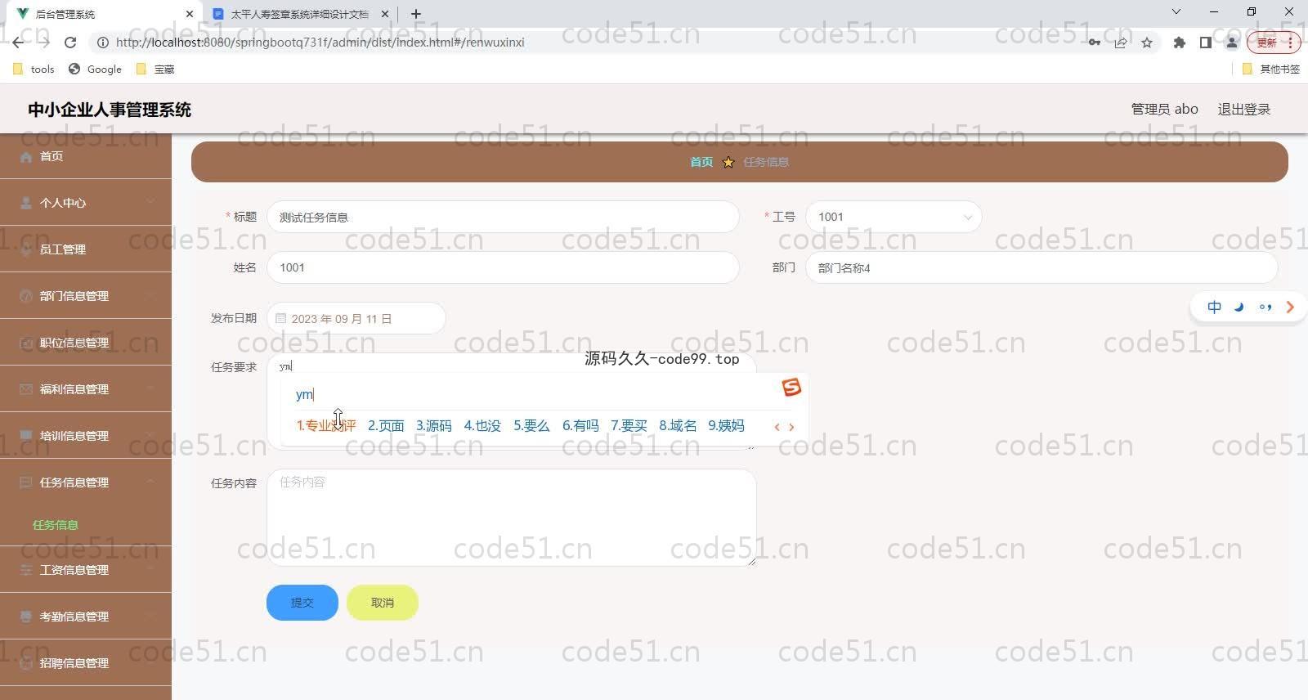Click the 部门 input field
Screen dimensions: 1308x700
tap(1041, 268)
